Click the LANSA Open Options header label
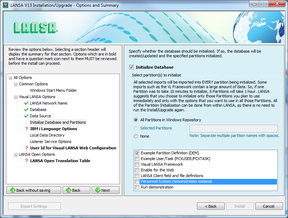 pos(37,155)
